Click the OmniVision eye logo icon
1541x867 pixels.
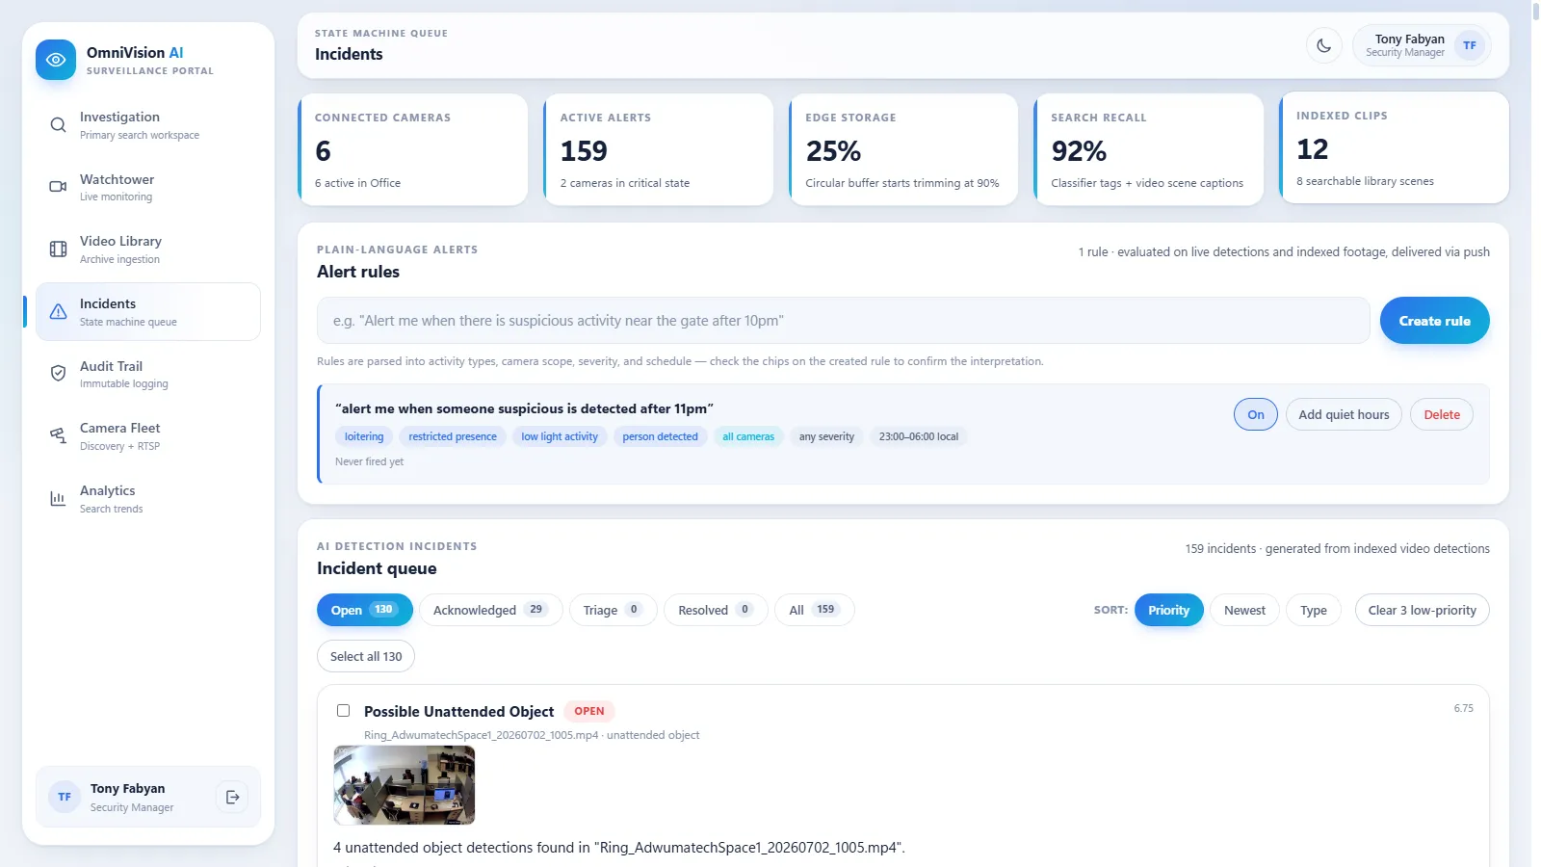pyautogui.click(x=56, y=60)
